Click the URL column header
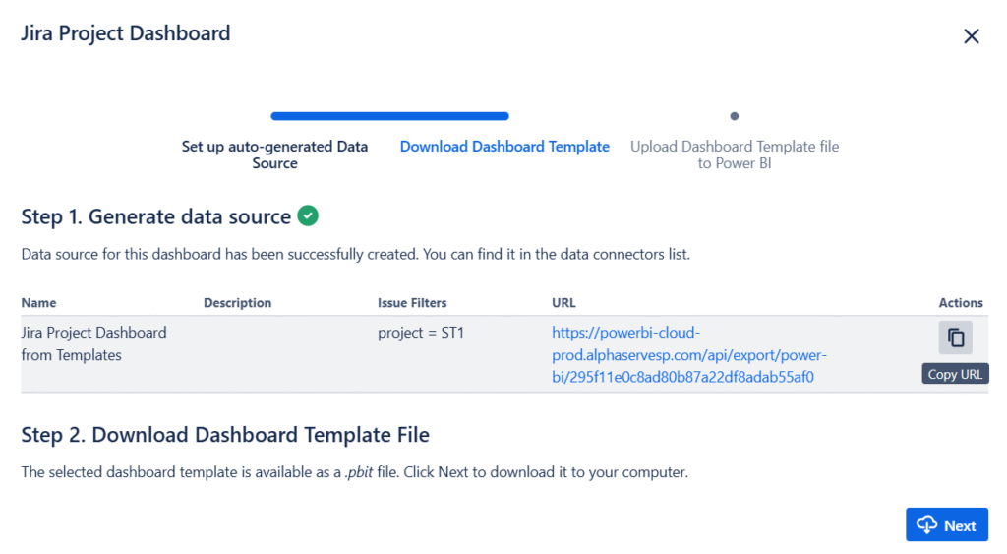 coord(563,303)
